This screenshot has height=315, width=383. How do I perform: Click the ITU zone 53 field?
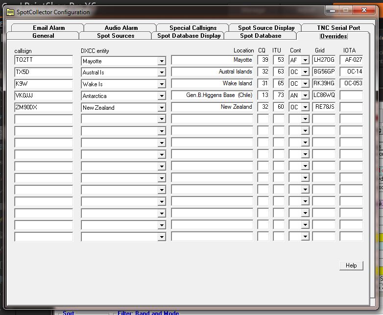pyautogui.click(x=279, y=60)
